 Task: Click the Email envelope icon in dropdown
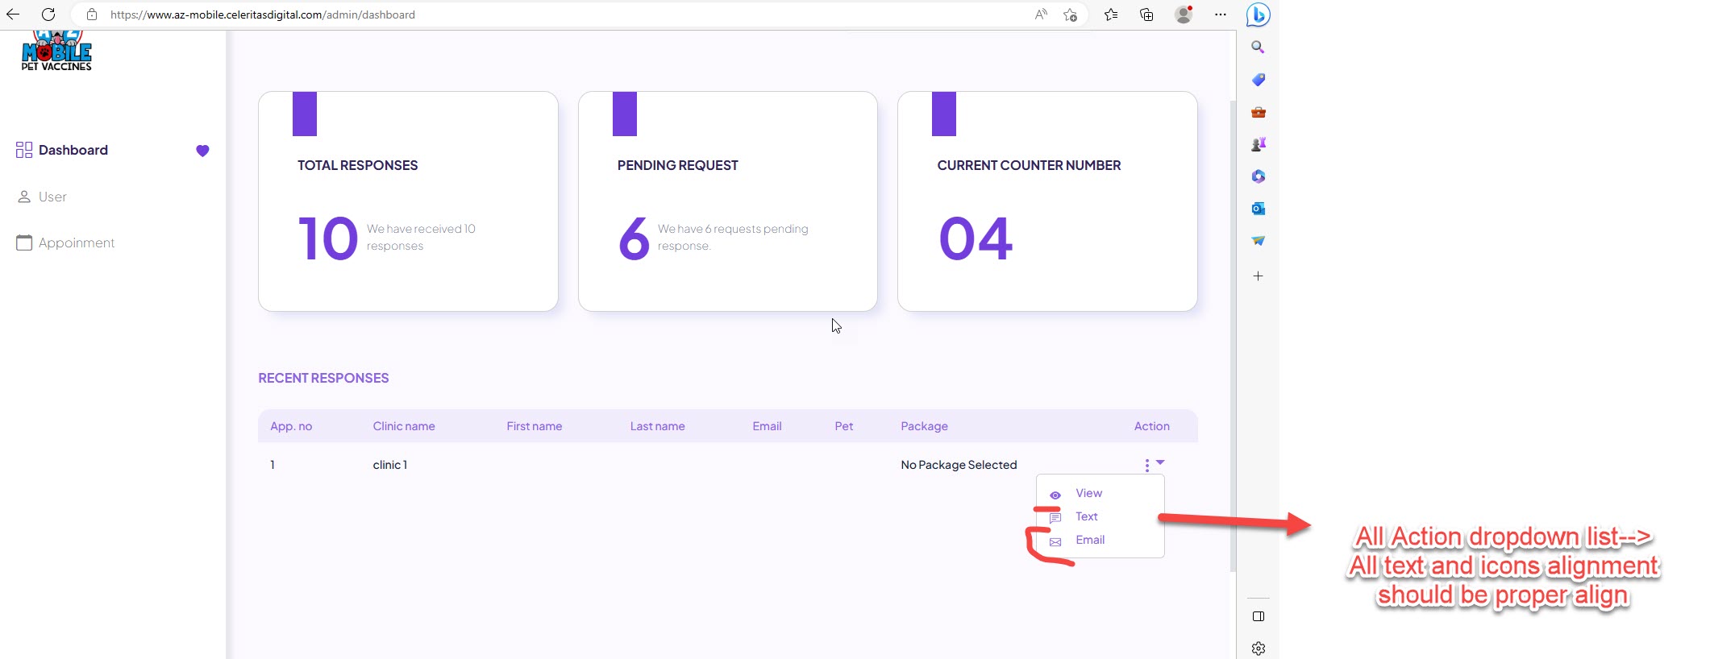tap(1055, 542)
